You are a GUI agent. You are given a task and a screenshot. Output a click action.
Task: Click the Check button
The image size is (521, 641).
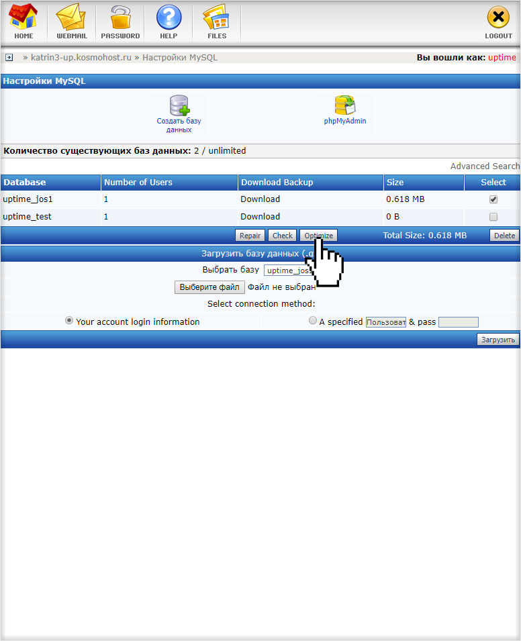[x=283, y=236]
